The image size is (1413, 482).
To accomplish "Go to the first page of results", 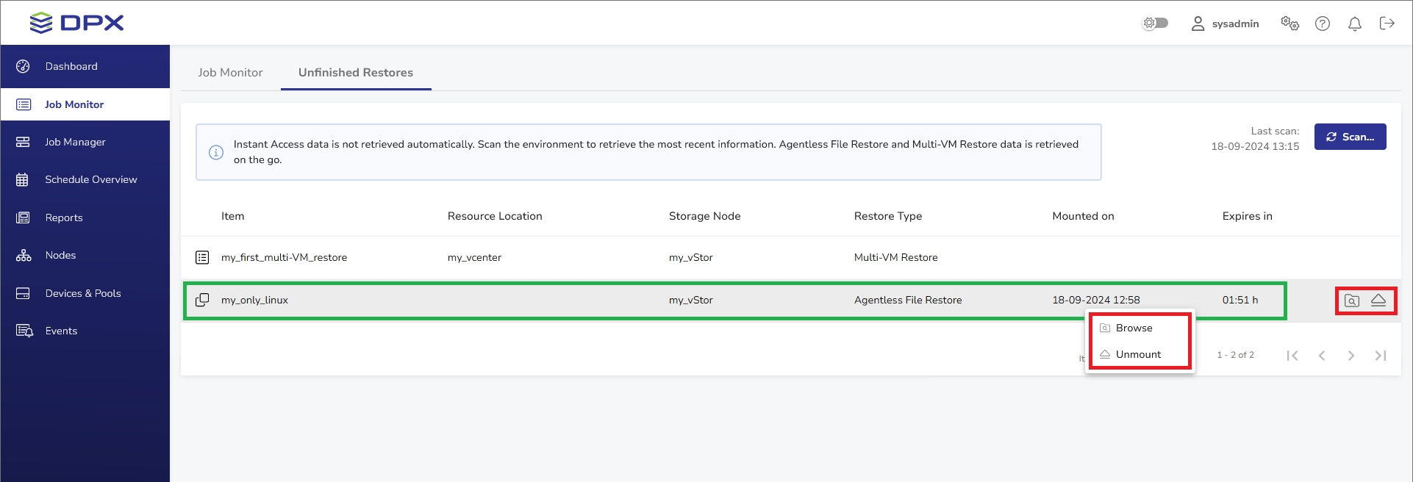I will pyautogui.click(x=1292, y=356).
